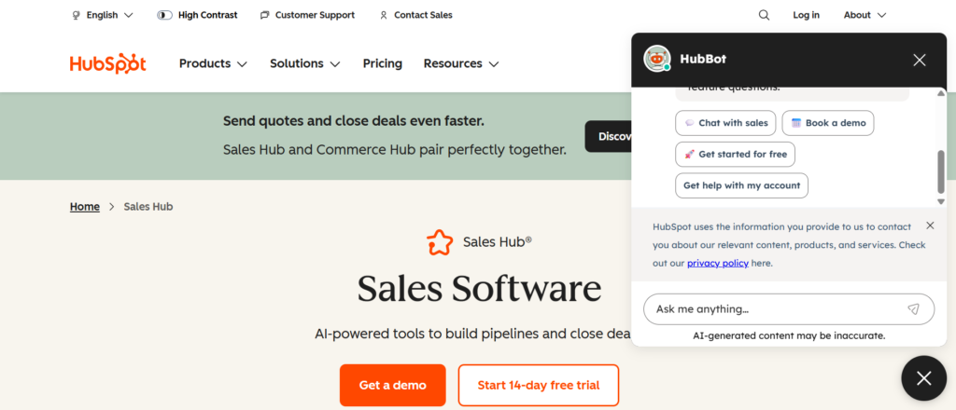Open the search magnifier icon
This screenshot has width=956, height=410.
pos(764,15)
